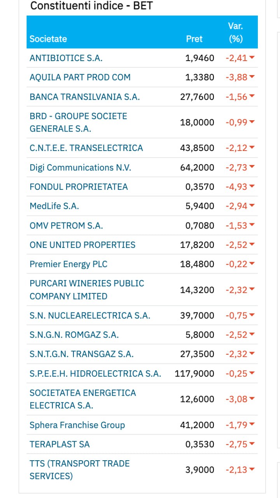Screen dimensions: 280x498
Task: Open S.P.E.E.H. HIDROELECTRICA S.A. link
Action: [x=95, y=373]
